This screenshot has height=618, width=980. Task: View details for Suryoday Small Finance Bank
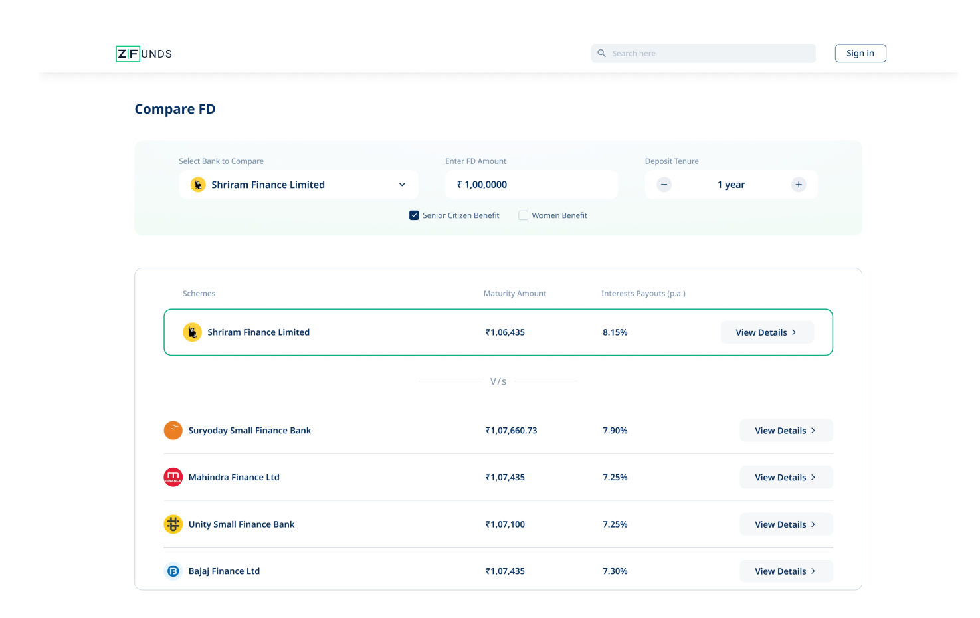(x=786, y=431)
